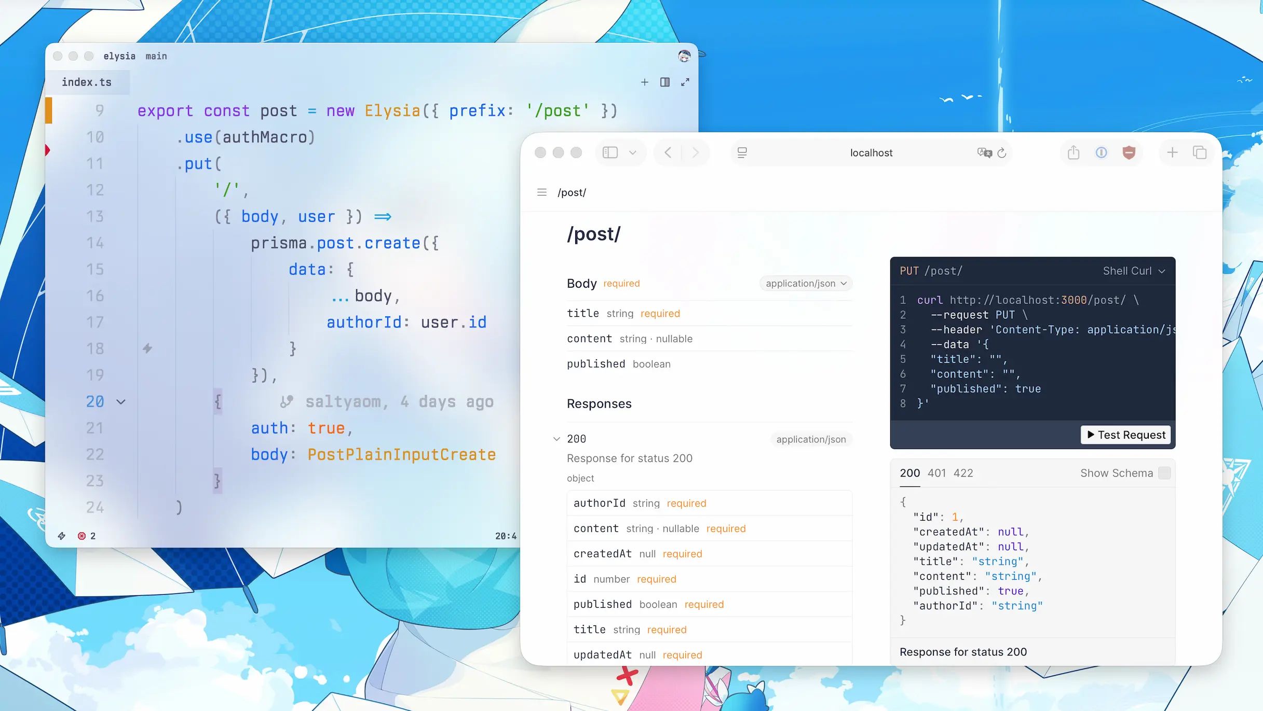Toggle Show Schema for the 200 response
Viewport: 1263px width, 711px height.
(1164, 472)
